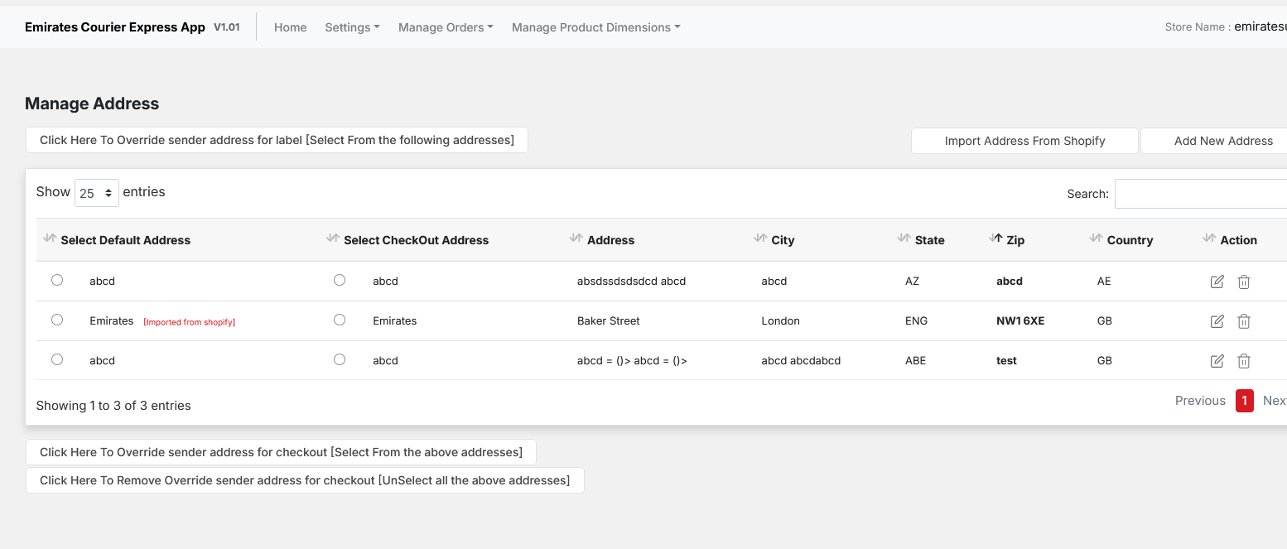Open the show entries count dropdown
This screenshot has width=1287, height=549.
click(97, 193)
